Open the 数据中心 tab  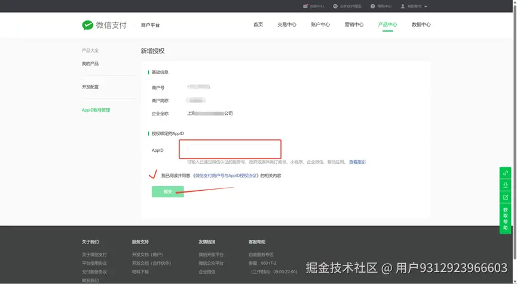421,25
